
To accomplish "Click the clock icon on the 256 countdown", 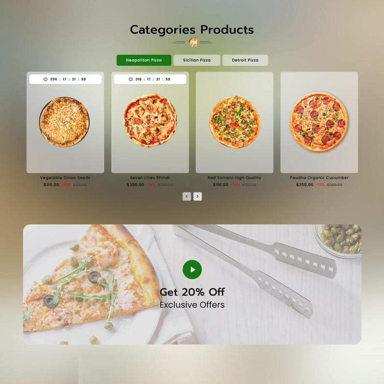I will click(45, 79).
